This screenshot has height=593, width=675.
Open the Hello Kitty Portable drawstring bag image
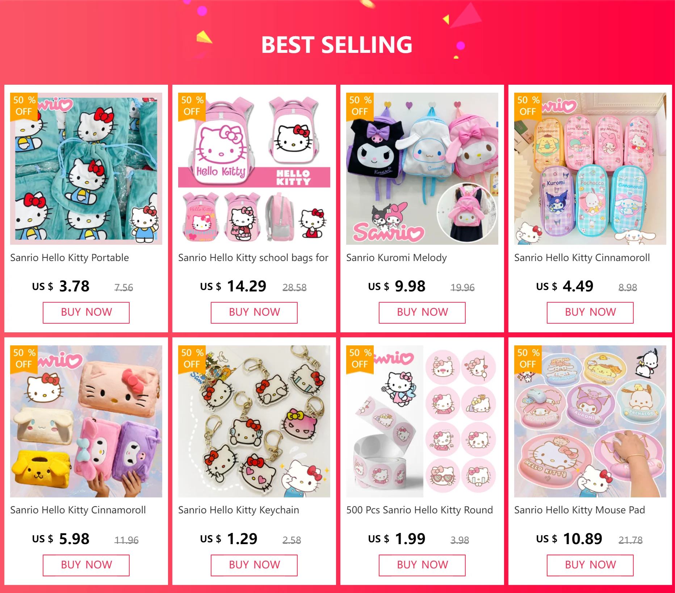[86, 169]
